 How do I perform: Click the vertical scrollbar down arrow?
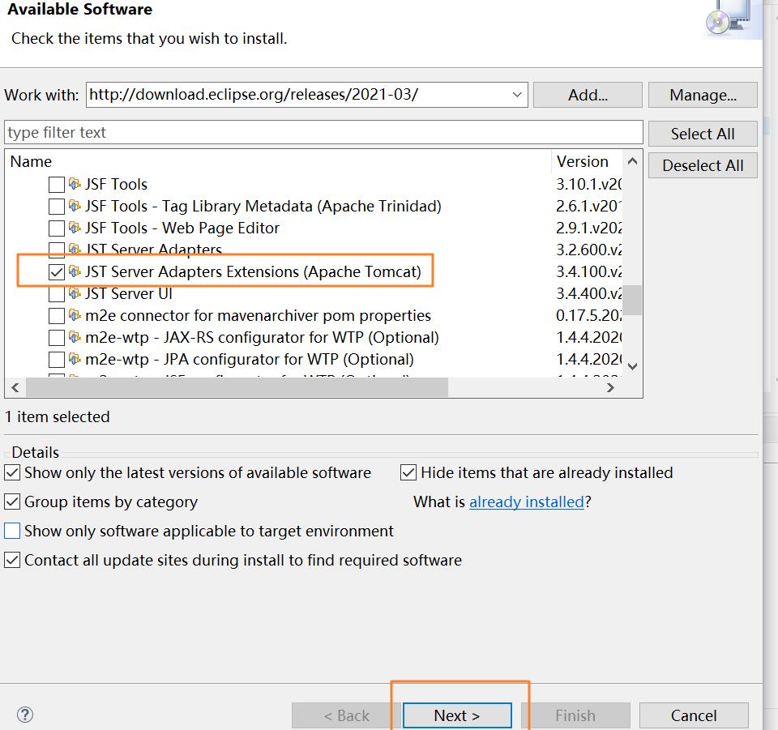click(633, 366)
